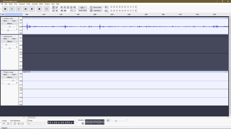
Task: Open the Analyze menu
Action: [47, 4]
